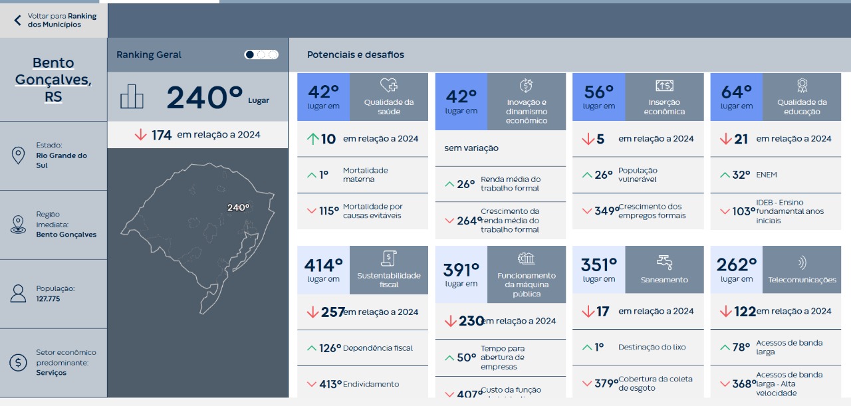Click the Saneamento faucet icon
Viewport: 851px width, 406px height.
(664, 260)
